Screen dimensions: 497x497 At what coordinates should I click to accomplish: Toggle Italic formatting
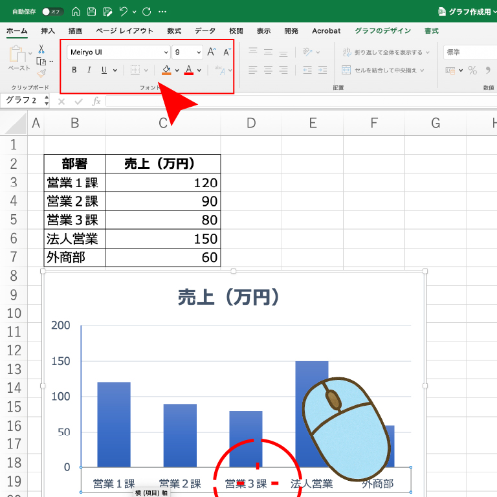click(89, 70)
